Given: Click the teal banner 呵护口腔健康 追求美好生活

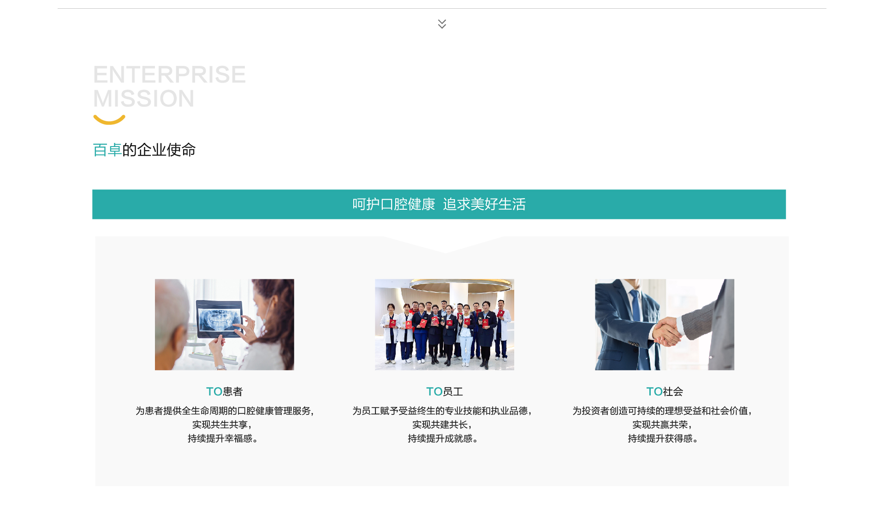Looking at the screenshot, I should (x=439, y=204).
